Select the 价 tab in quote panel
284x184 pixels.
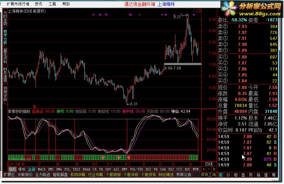228,175
